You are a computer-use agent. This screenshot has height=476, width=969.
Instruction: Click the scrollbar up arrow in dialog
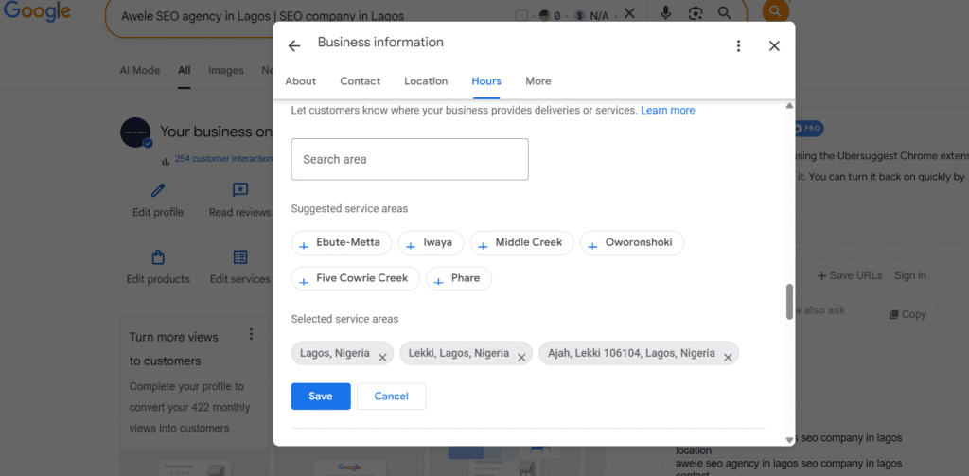pyautogui.click(x=789, y=106)
